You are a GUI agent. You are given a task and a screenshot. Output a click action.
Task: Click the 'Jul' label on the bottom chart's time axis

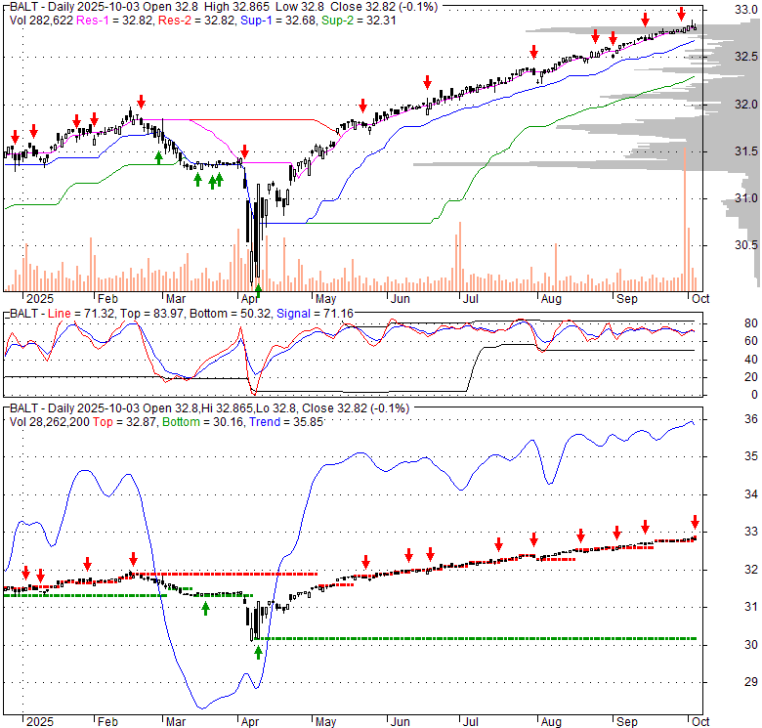pos(471,722)
